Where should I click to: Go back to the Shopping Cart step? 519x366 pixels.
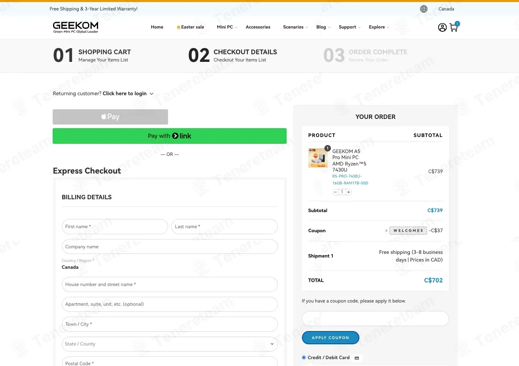[92, 55]
